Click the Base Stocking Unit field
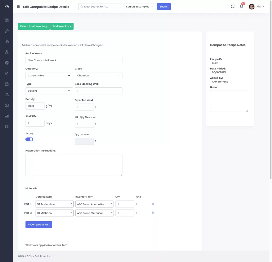 point(99,91)
